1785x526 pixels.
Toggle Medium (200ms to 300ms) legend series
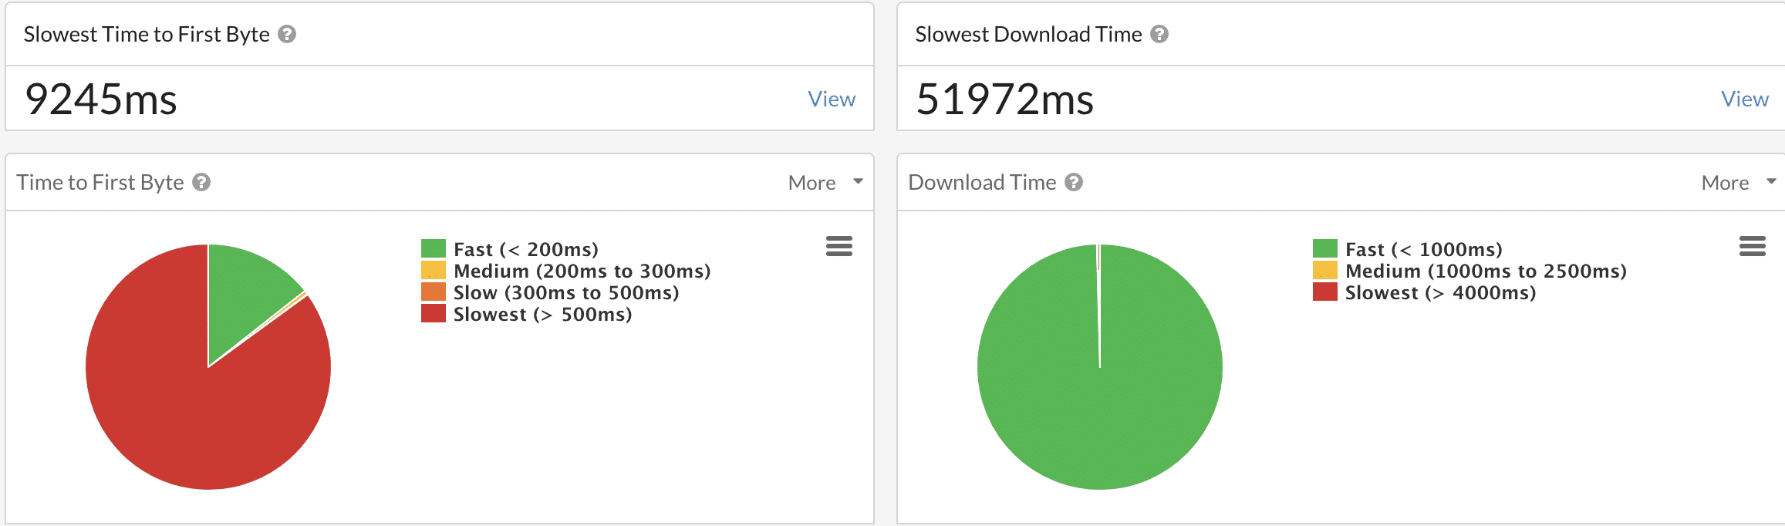pos(582,271)
